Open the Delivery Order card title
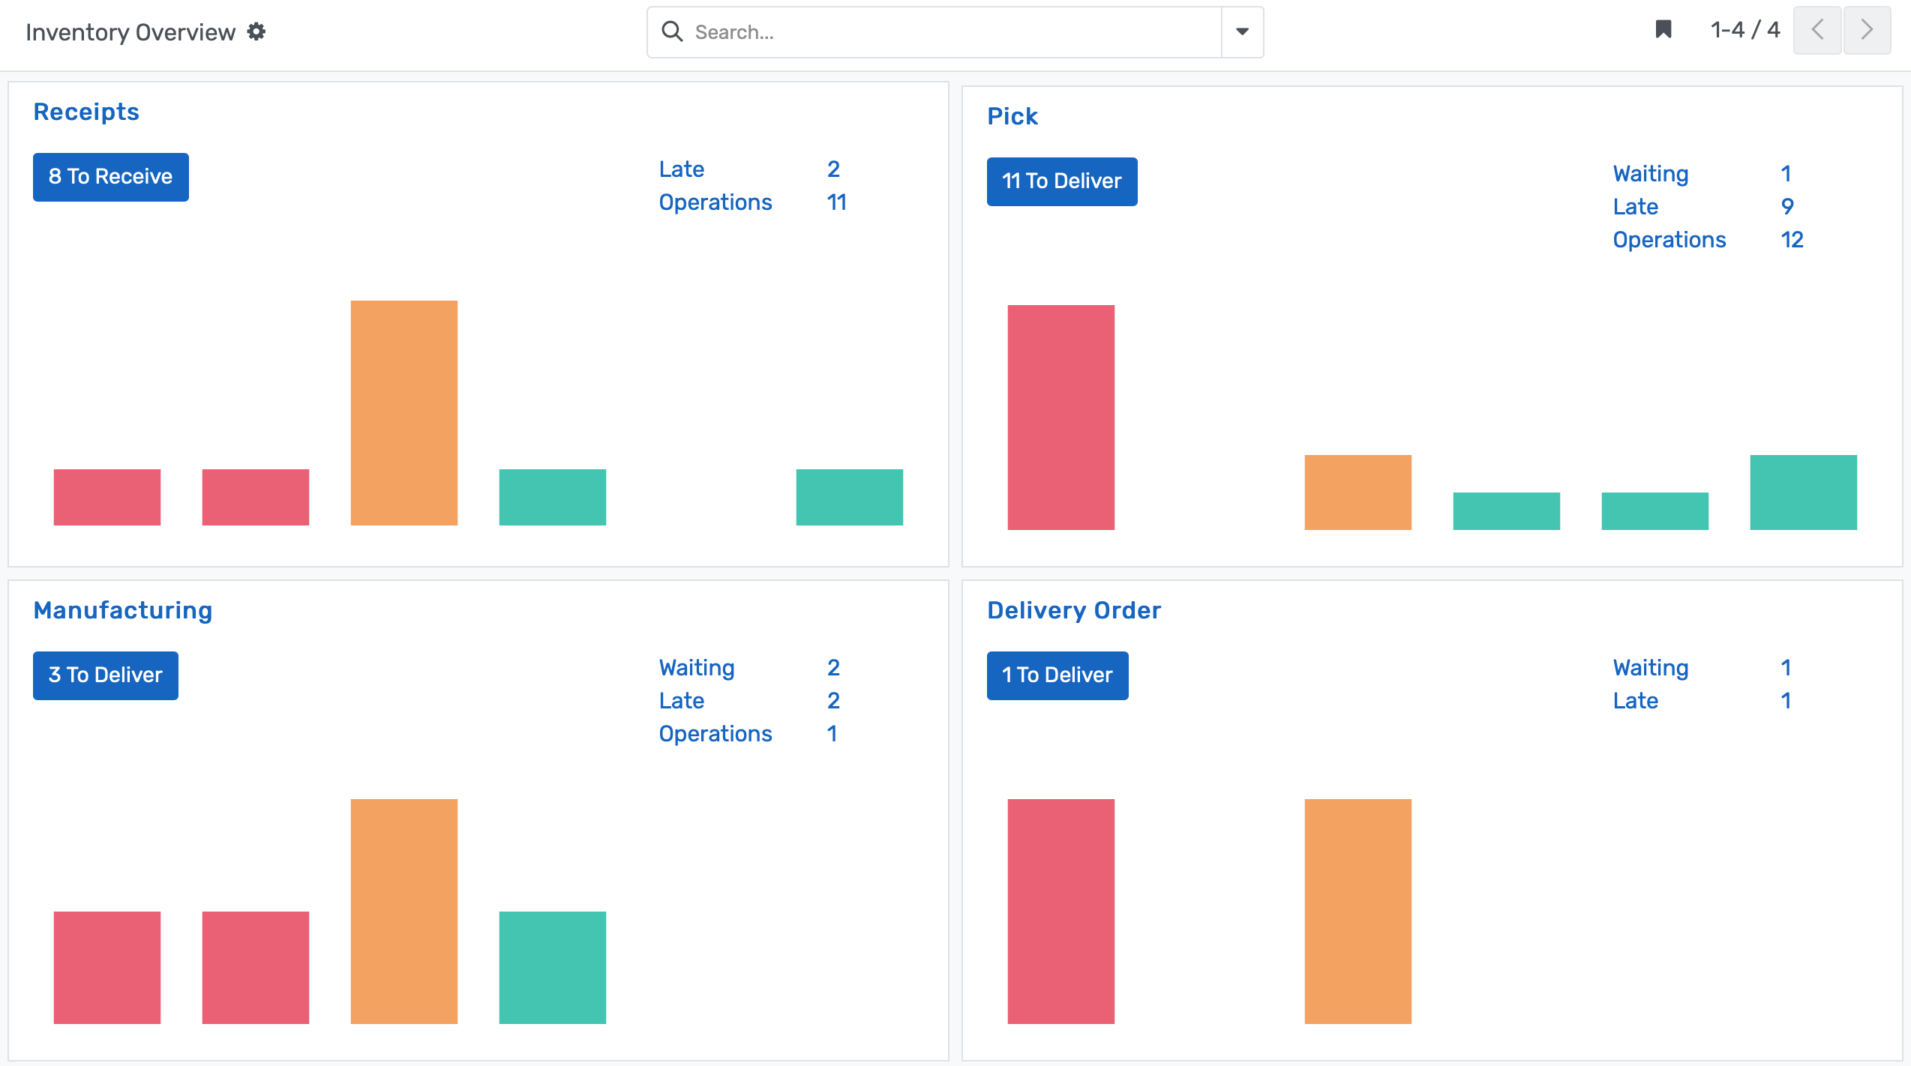The height and width of the screenshot is (1066, 1911). coord(1074,609)
